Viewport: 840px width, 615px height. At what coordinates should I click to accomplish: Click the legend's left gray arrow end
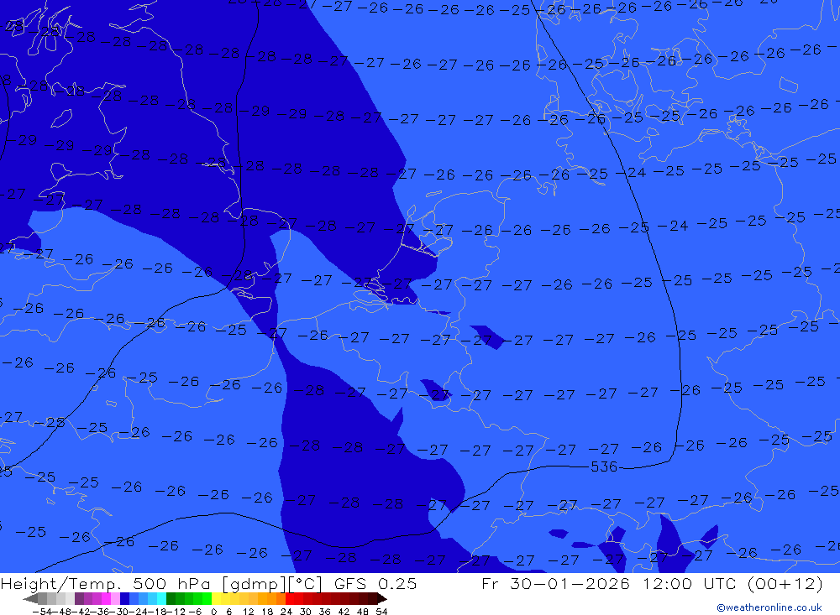point(30,598)
